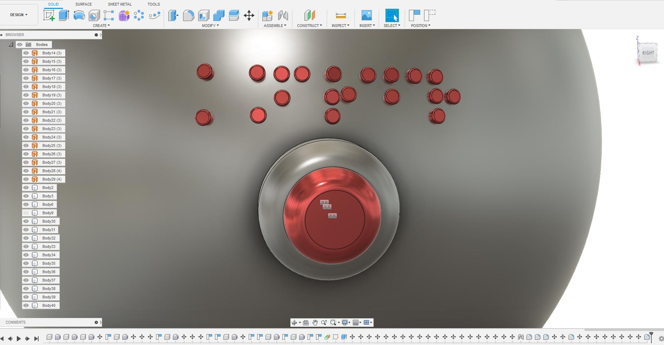Click the Revert Position icon
664x345 pixels.
[430, 15]
